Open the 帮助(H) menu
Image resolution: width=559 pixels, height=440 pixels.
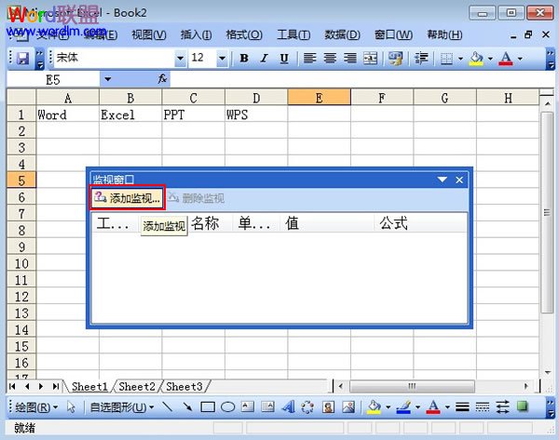[x=444, y=35]
